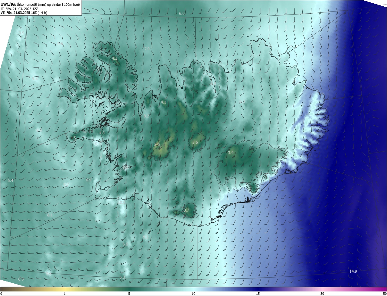Click the 2.6 value over the yellow glacier area
Screen dimensions: 387x296
(x=157, y=145)
